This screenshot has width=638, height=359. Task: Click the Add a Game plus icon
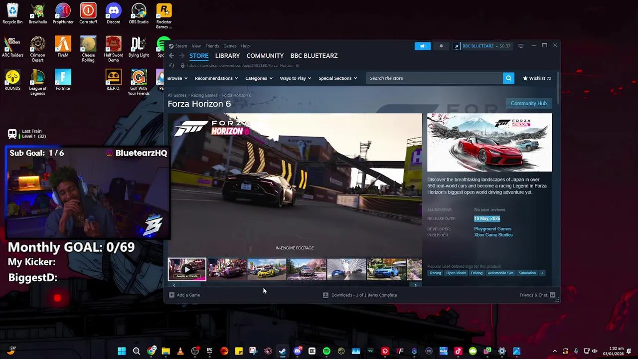[x=171, y=295]
